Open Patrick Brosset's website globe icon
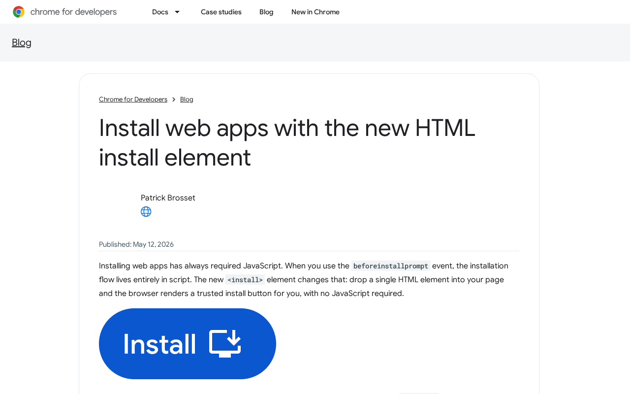Image resolution: width=630 pixels, height=394 pixels. (146, 212)
